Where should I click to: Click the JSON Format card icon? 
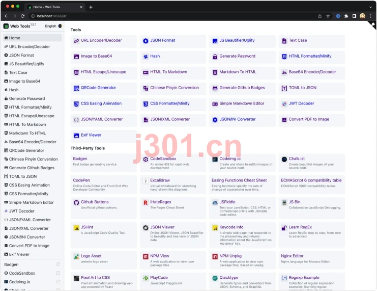pos(146,41)
